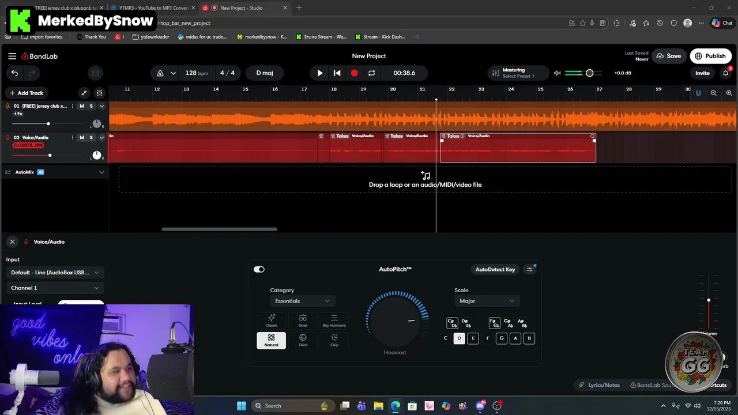Toggle the B note key

529,338
